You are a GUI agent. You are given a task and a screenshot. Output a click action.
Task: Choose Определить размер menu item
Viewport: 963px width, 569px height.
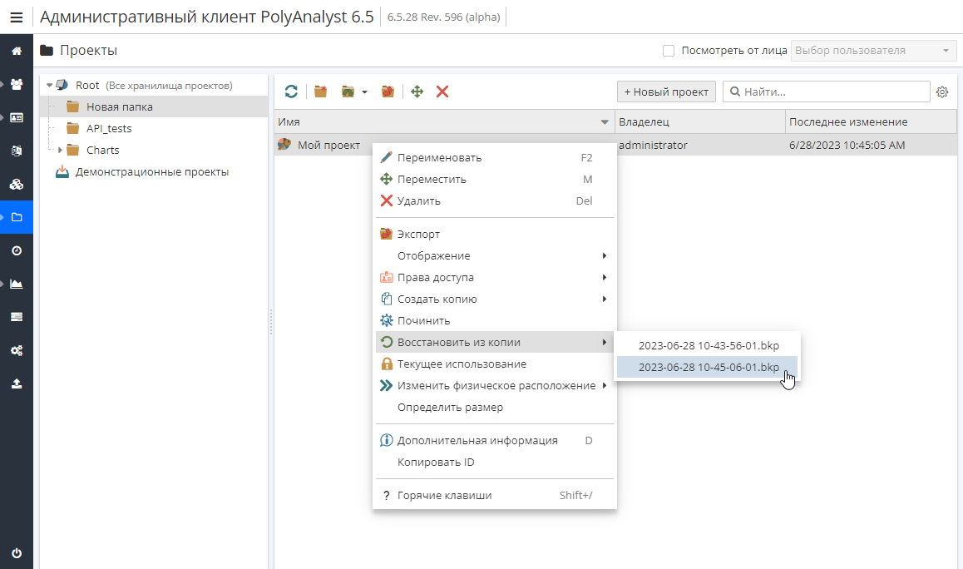pos(495,407)
